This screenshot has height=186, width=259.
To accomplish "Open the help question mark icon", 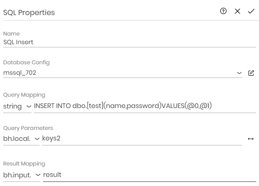I will pos(223,11).
